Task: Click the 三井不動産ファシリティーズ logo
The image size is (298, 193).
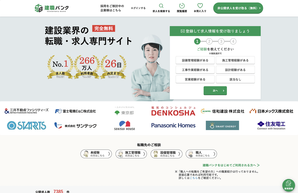Action: pos(26,111)
